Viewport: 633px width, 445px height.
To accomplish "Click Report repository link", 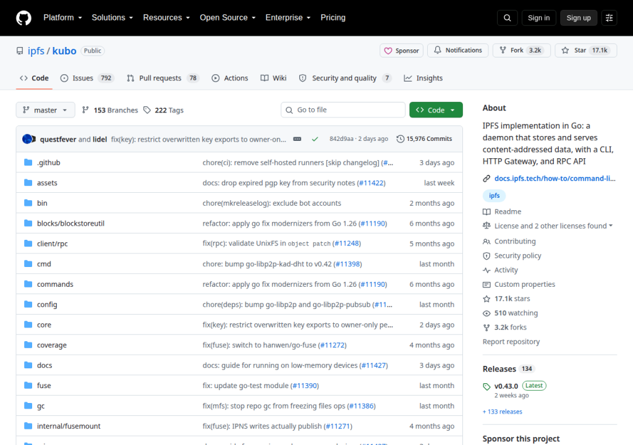I will point(511,342).
